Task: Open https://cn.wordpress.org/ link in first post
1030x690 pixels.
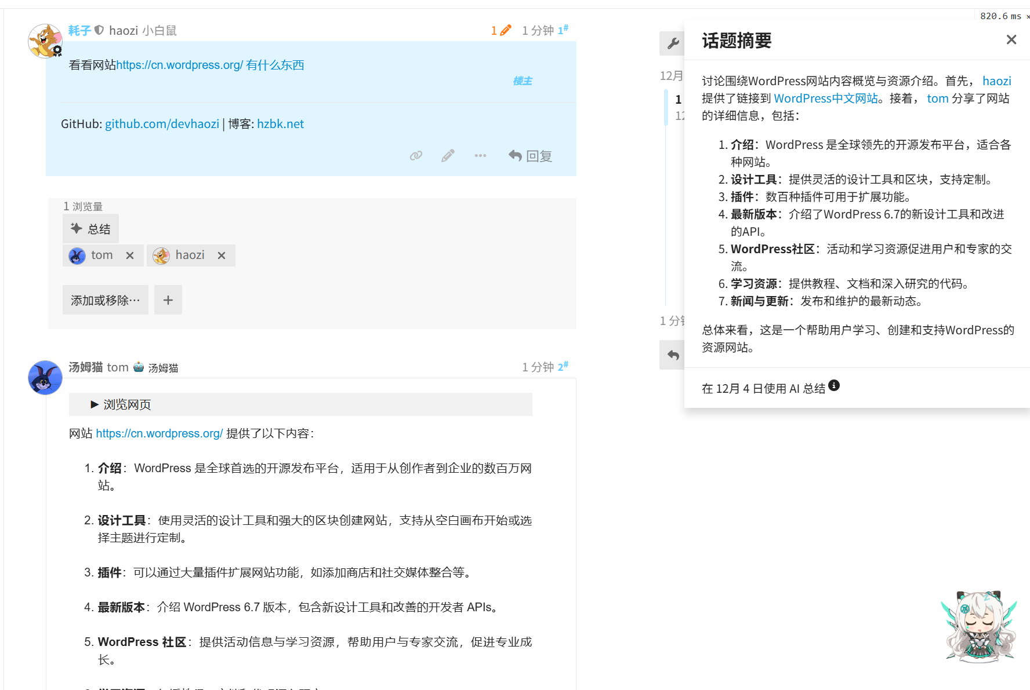Action: 179,65
